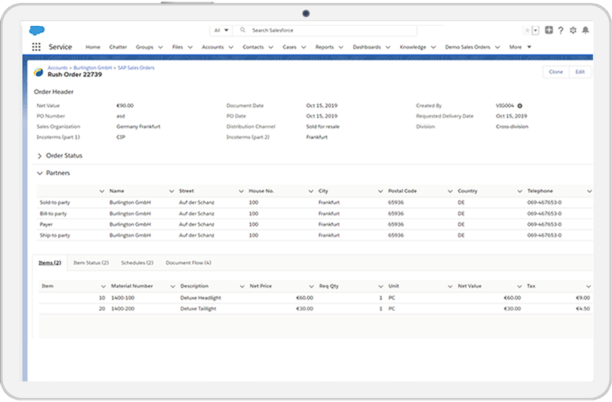Expand the Files tab dropdown chevron
The height and width of the screenshot is (402, 612).
tap(190, 47)
